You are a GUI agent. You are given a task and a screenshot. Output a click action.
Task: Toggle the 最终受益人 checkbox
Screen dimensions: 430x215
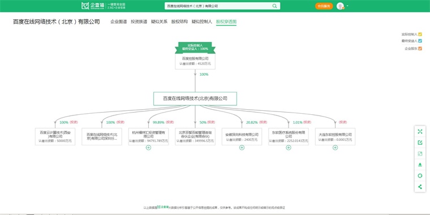tap(420, 41)
